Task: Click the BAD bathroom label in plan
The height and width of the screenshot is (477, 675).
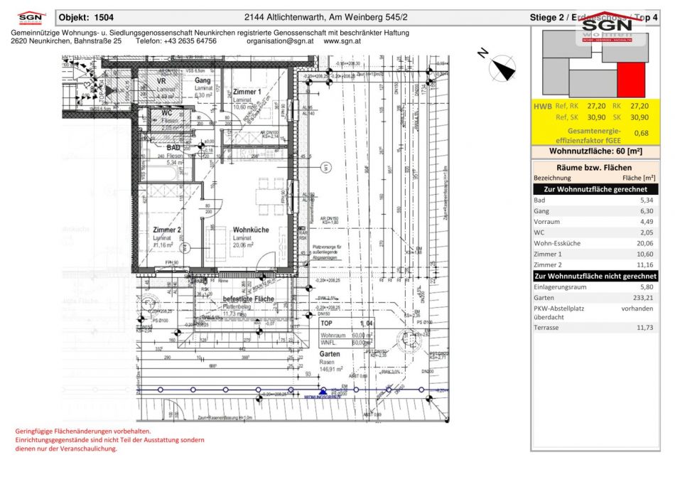Action: pyautogui.click(x=173, y=147)
